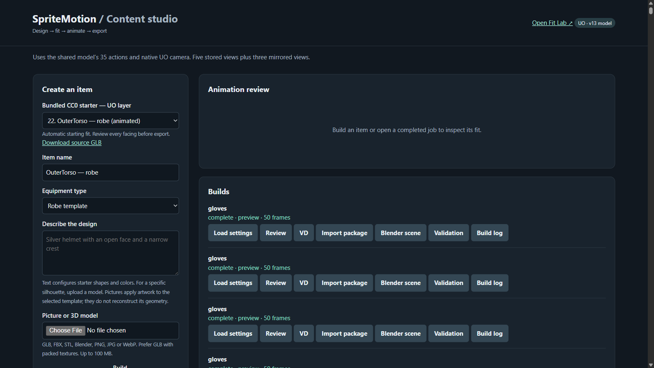The height and width of the screenshot is (368, 654).
Task: Load settings for the second gloves build
Action: 233,283
